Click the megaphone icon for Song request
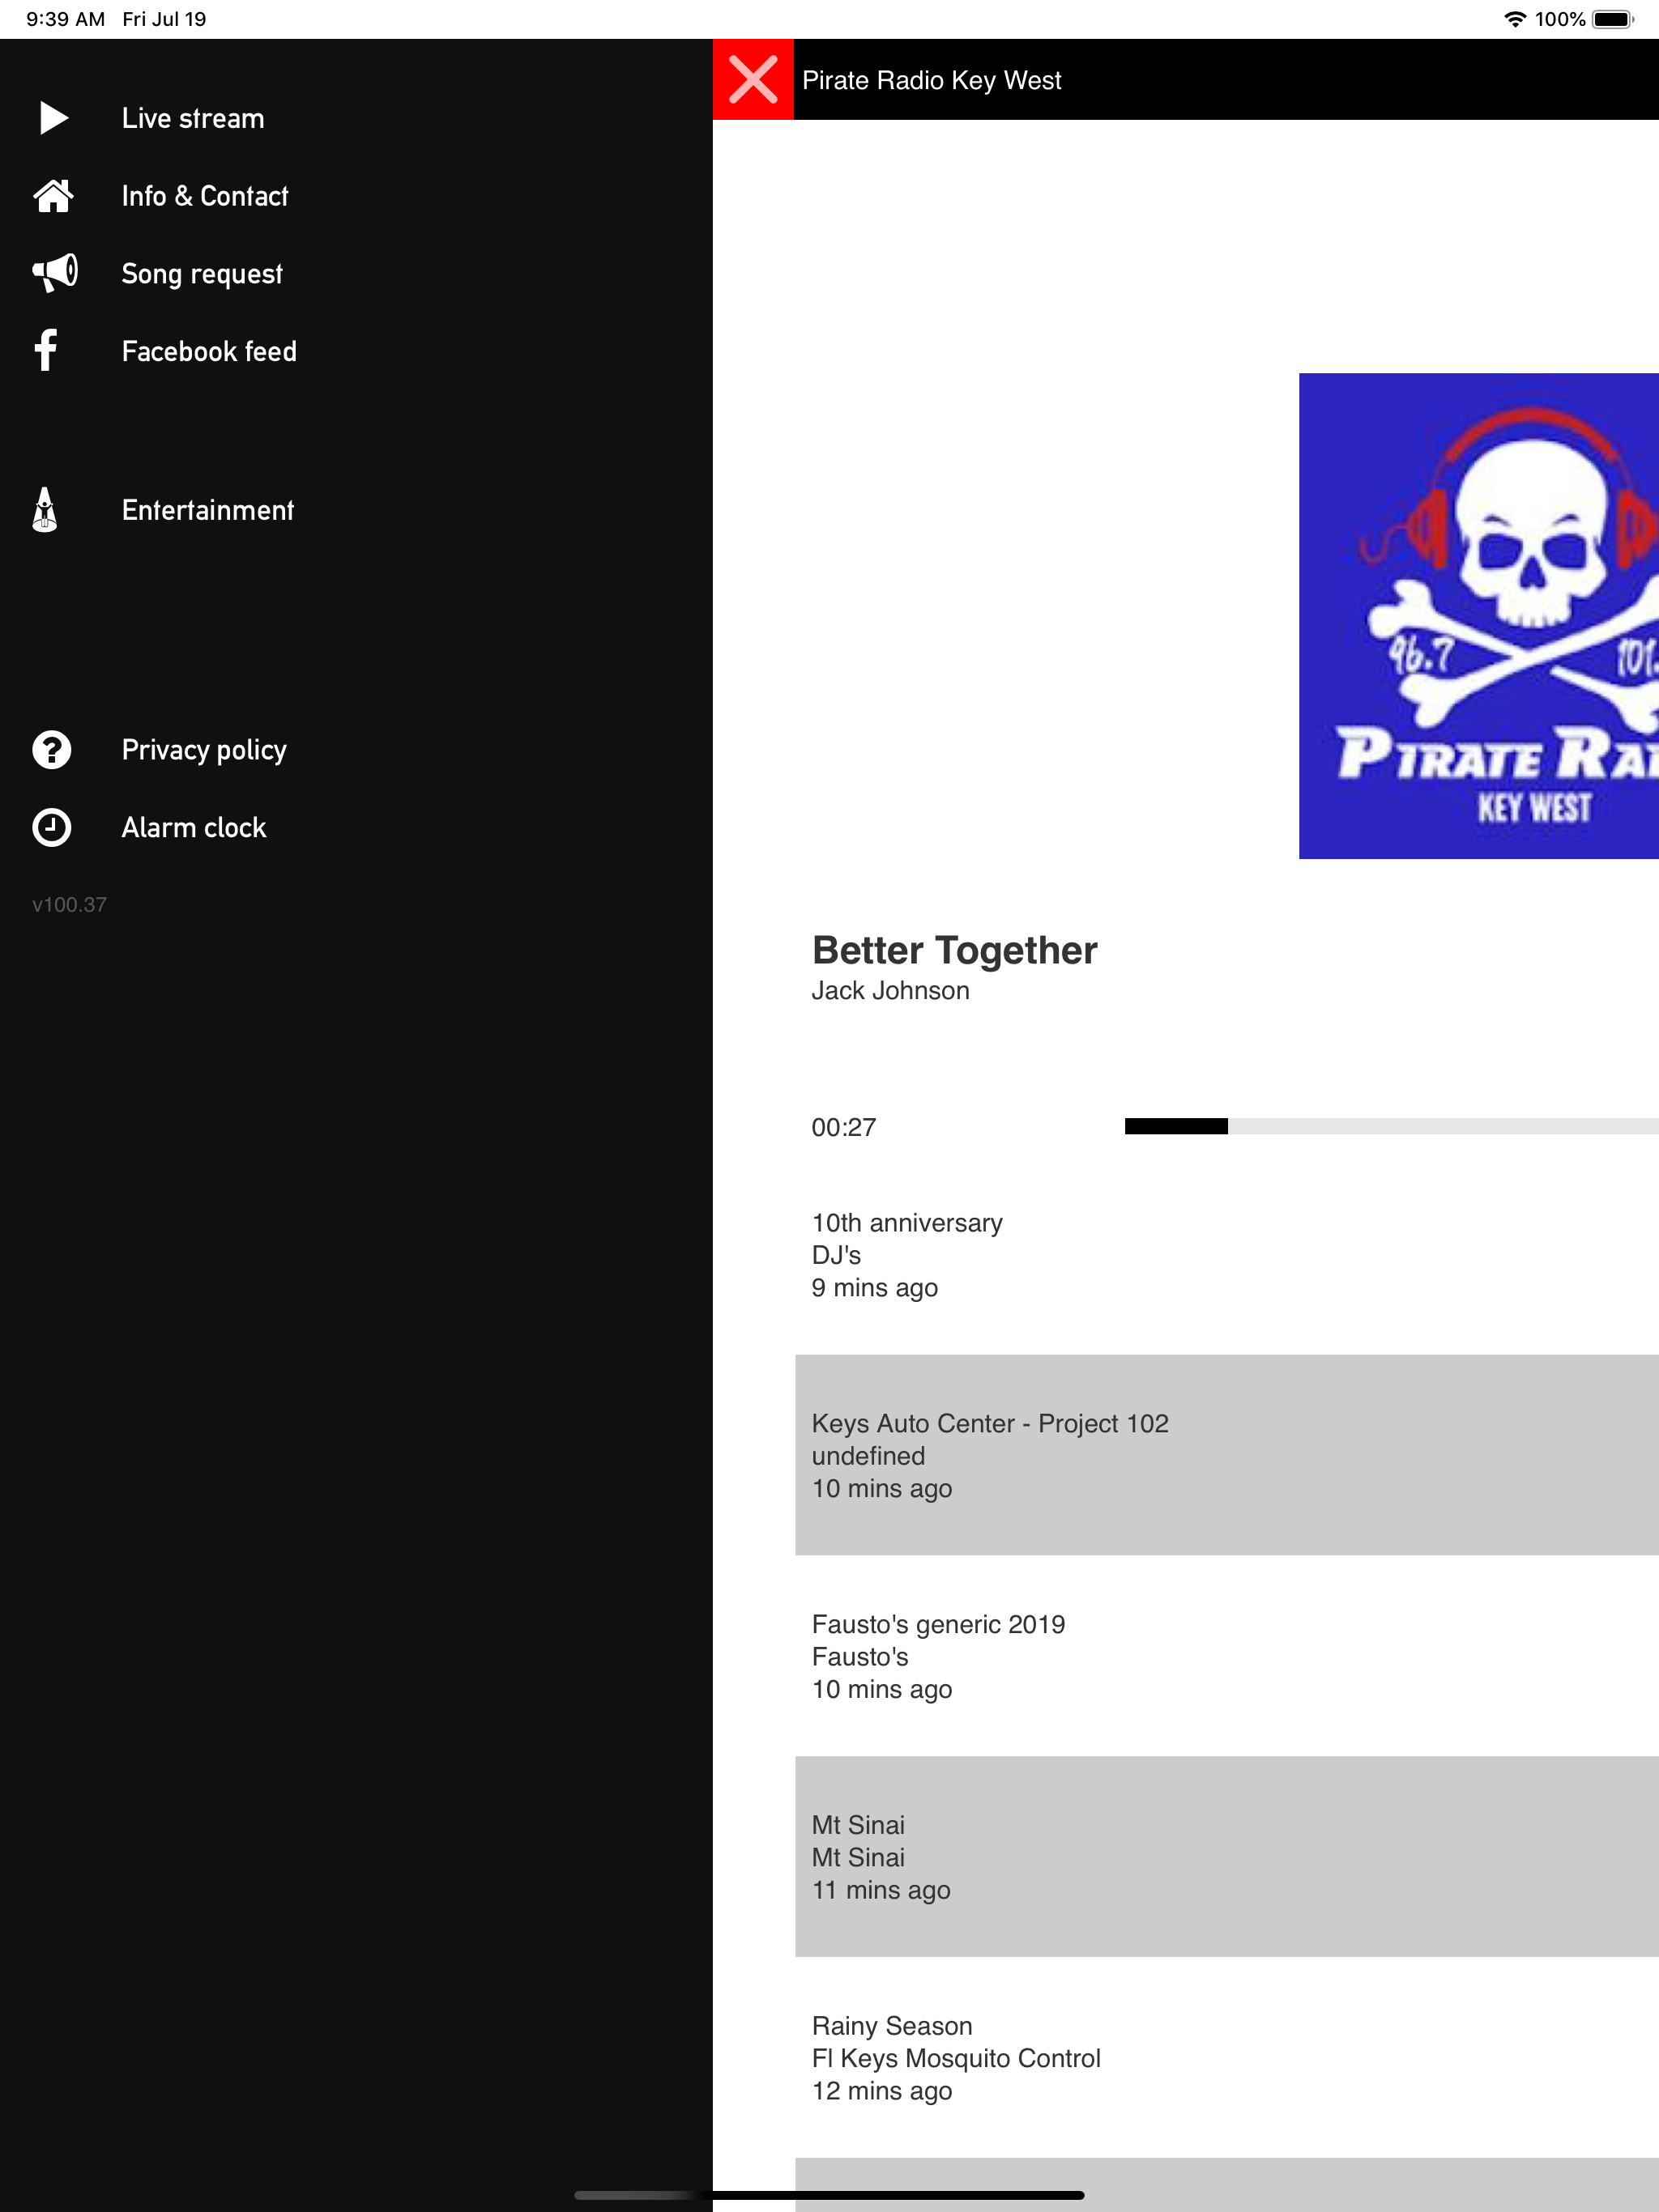Viewport: 1659px width, 2212px height. tap(55, 273)
